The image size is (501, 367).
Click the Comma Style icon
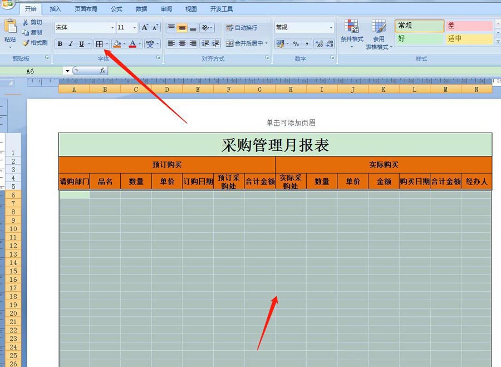(307, 44)
